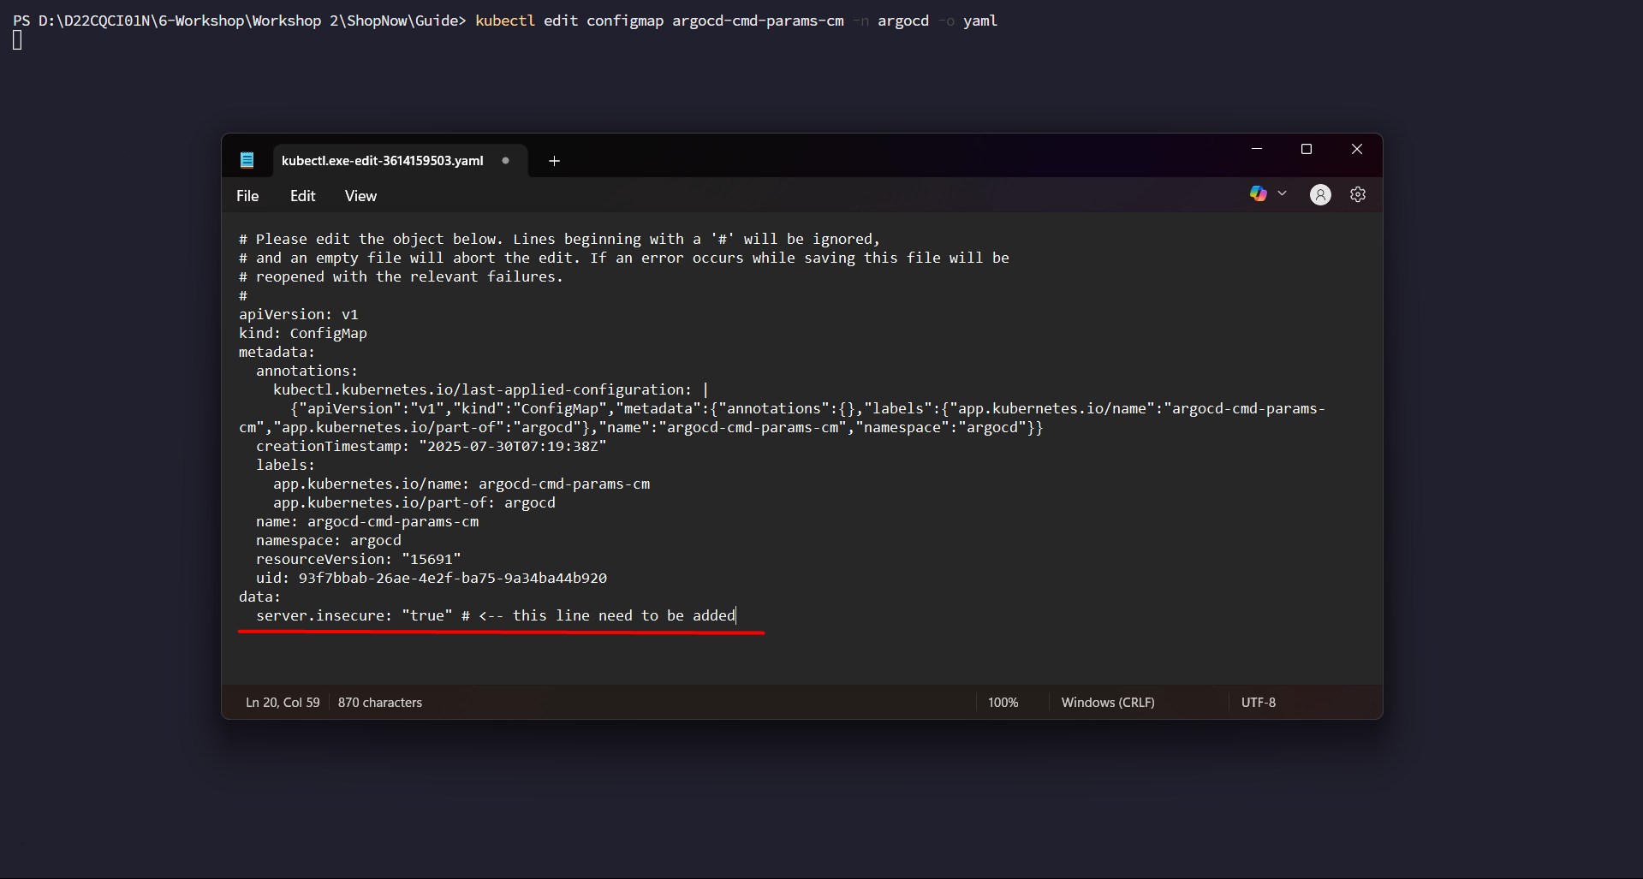The image size is (1643, 879).
Task: Maximize the Notepad window
Action: [x=1306, y=149]
